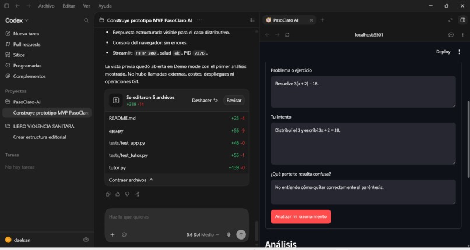This screenshot has width=470, height=250.
Task: Open the Editar menu
Action: click(x=69, y=6)
